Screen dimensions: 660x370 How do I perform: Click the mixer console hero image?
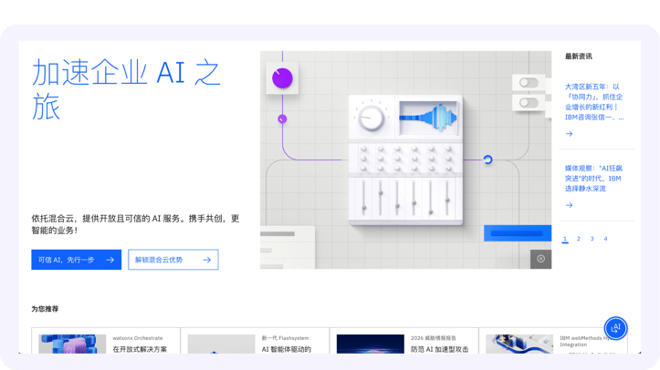[x=405, y=160]
